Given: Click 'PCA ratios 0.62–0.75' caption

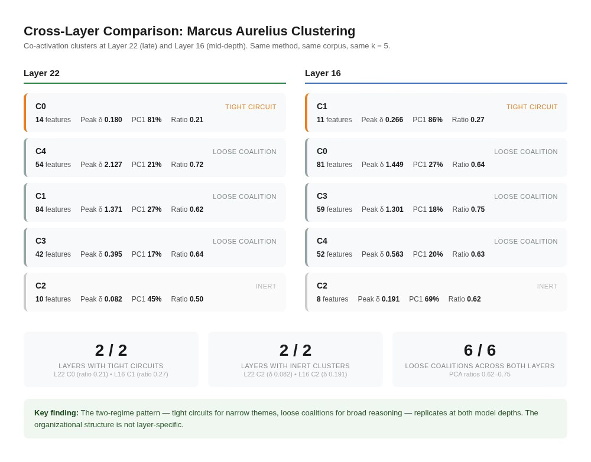Looking at the screenshot, I should [x=480, y=374].
